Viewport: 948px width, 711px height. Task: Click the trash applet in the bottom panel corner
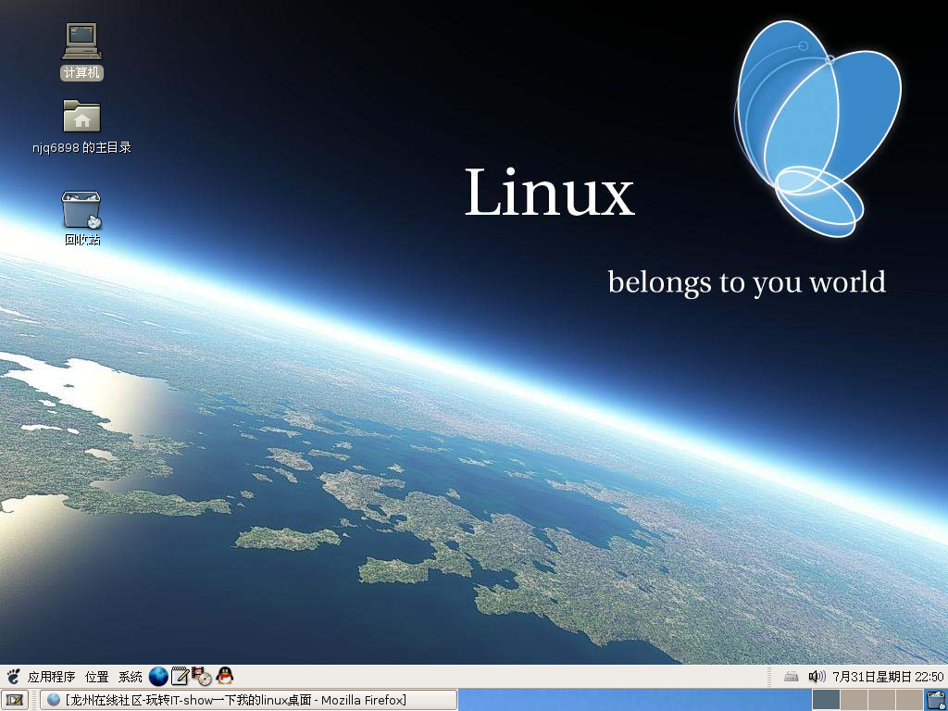[936, 700]
